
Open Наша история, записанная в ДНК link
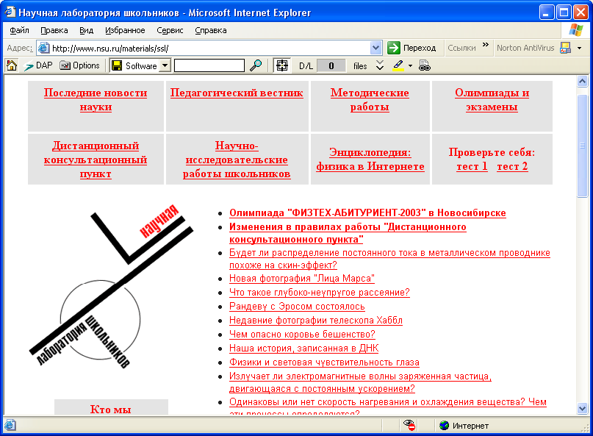click(303, 349)
